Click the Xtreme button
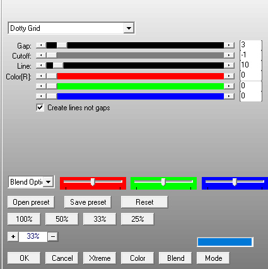This screenshot has height=269, width=268. [x=100, y=258]
